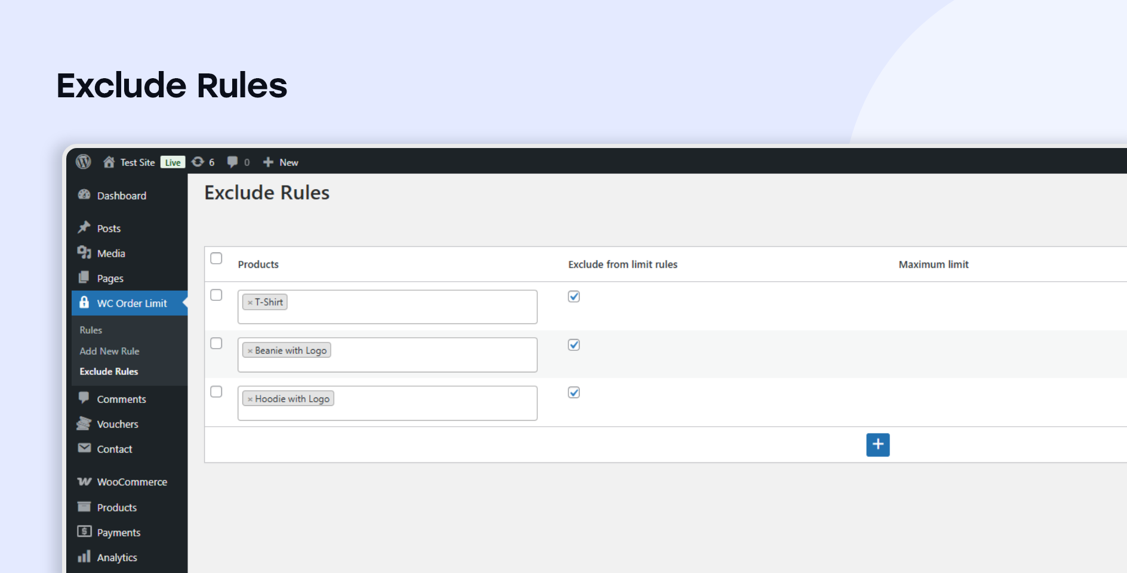Open the Dashboard from the sidebar

coord(121,195)
